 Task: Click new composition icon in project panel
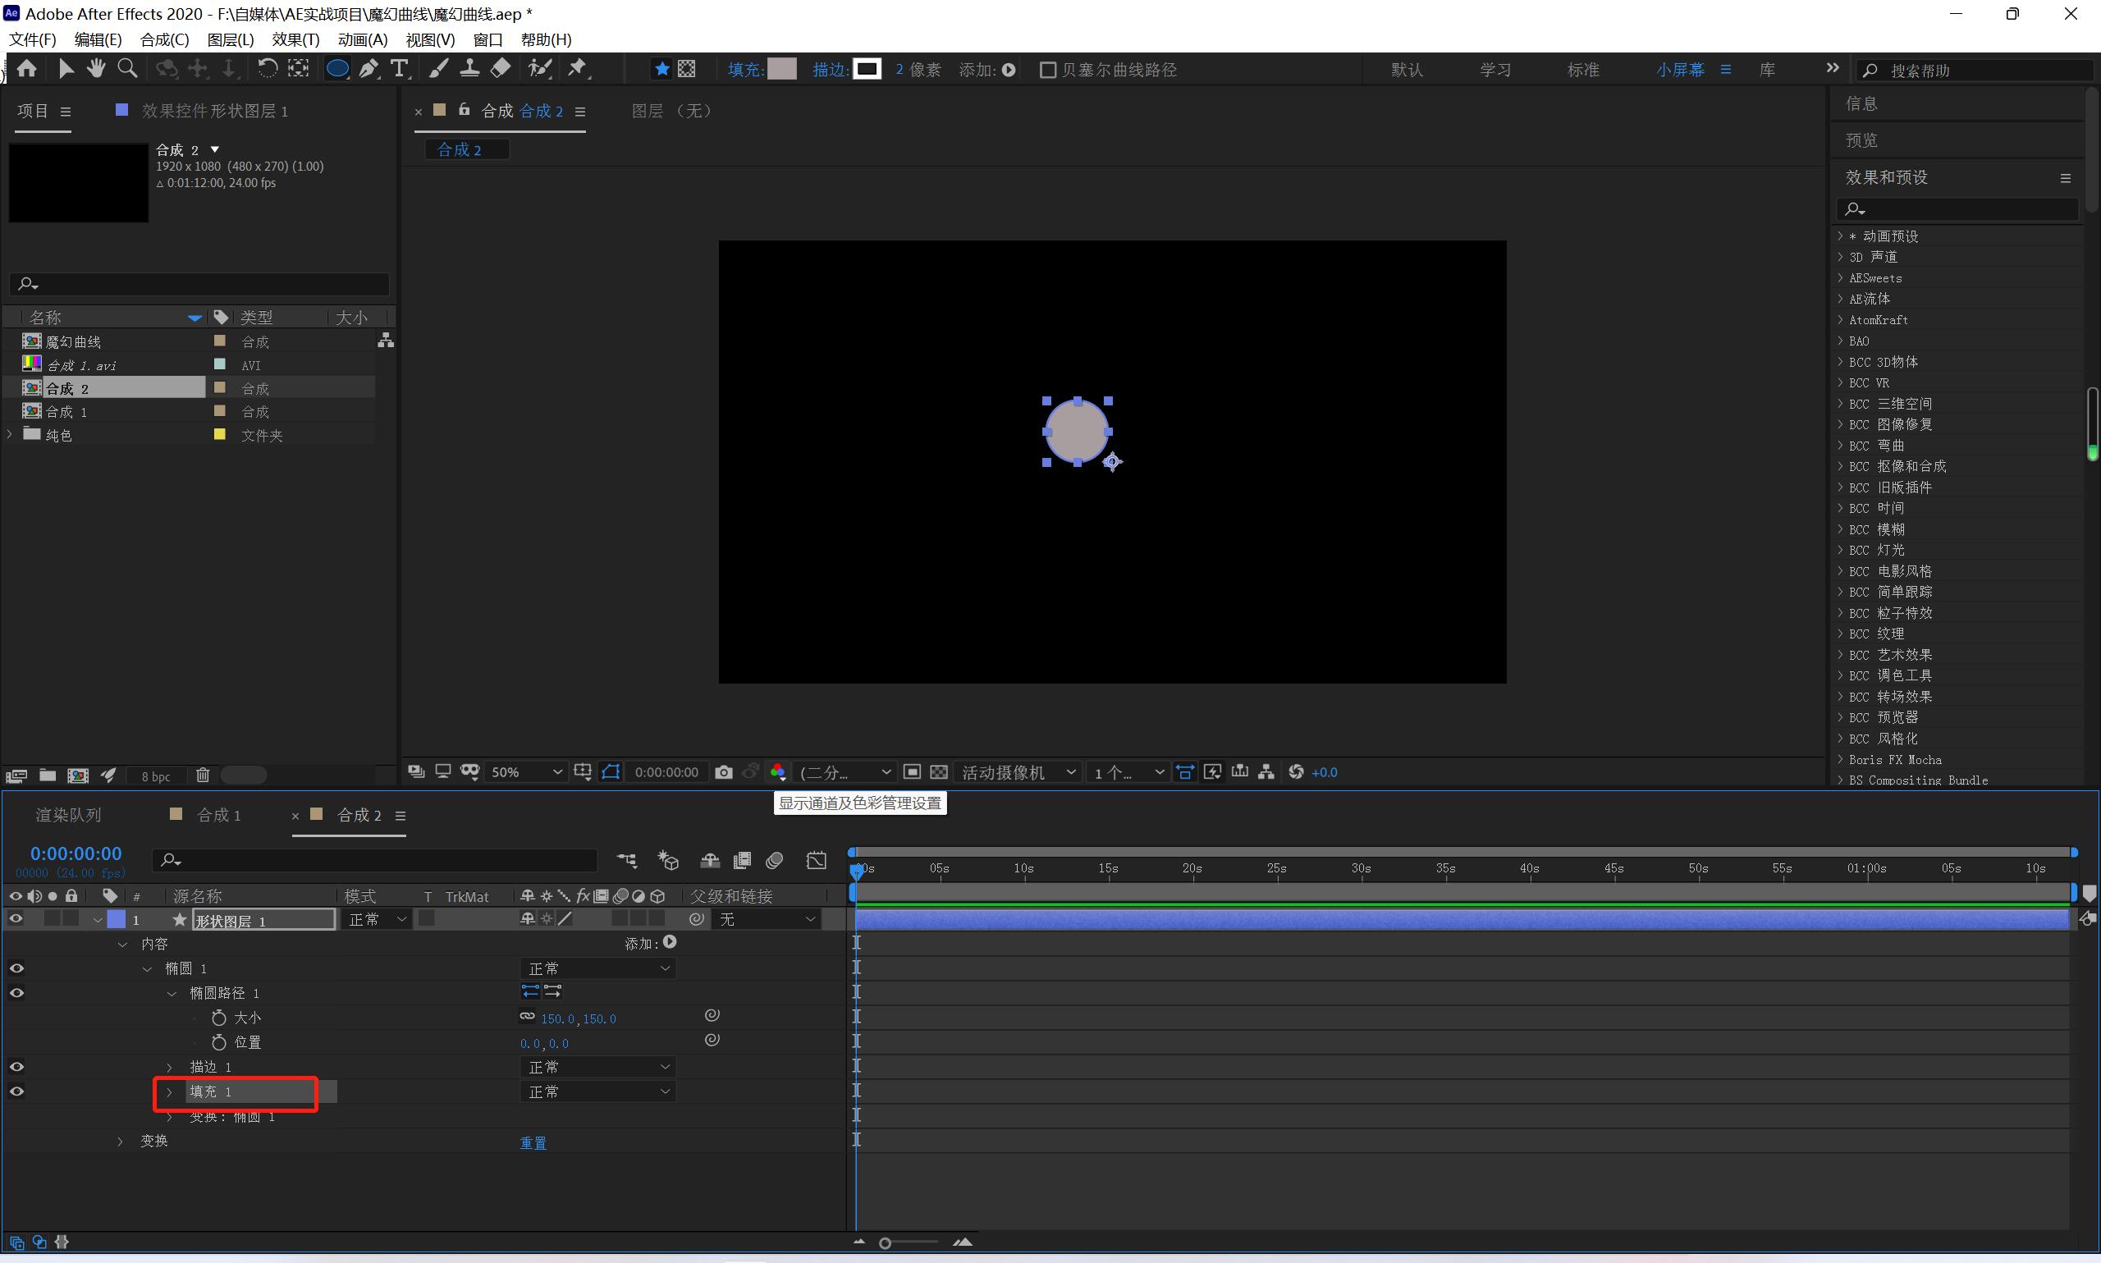click(77, 776)
